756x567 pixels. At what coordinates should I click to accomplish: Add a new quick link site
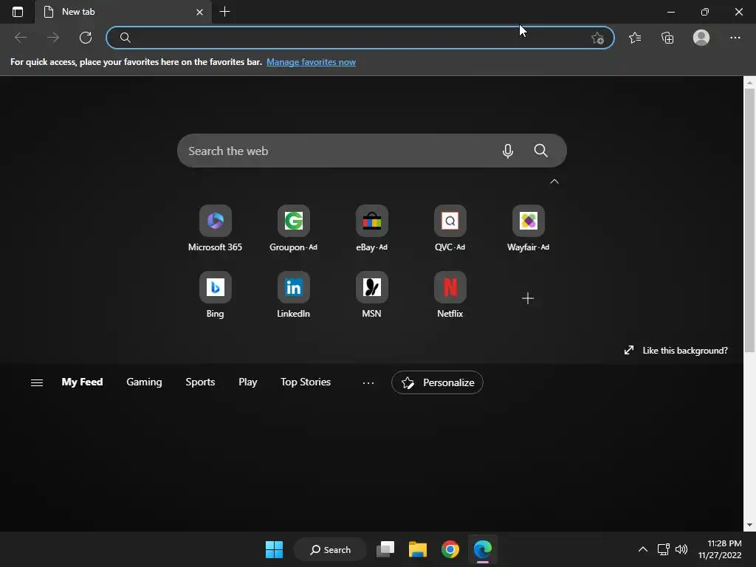[528, 298]
